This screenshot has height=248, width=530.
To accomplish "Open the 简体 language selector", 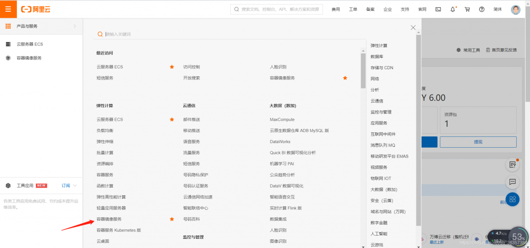I will pyautogui.click(x=498, y=9).
